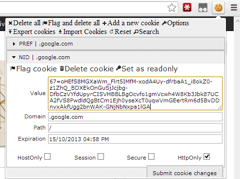The width and height of the screenshot is (240, 179).
Task: Open the gray extension icon beside the cookie
Action: pos(203,8)
